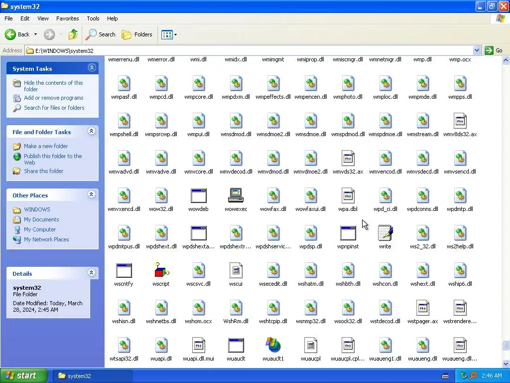Select the wtsapi32.dll file
The height and width of the screenshot is (383, 510).
click(124, 345)
